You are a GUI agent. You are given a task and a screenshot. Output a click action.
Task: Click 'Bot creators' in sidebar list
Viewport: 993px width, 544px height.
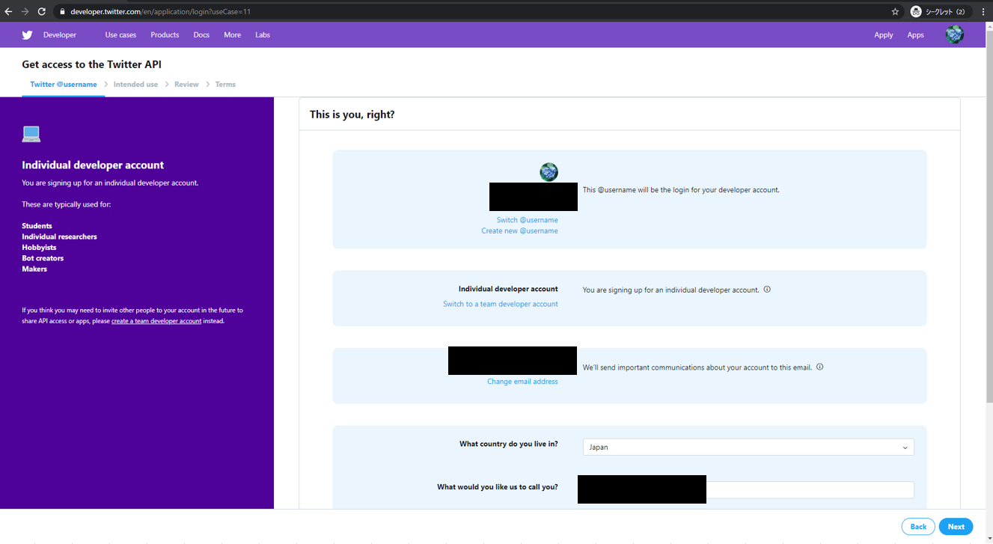pos(43,258)
